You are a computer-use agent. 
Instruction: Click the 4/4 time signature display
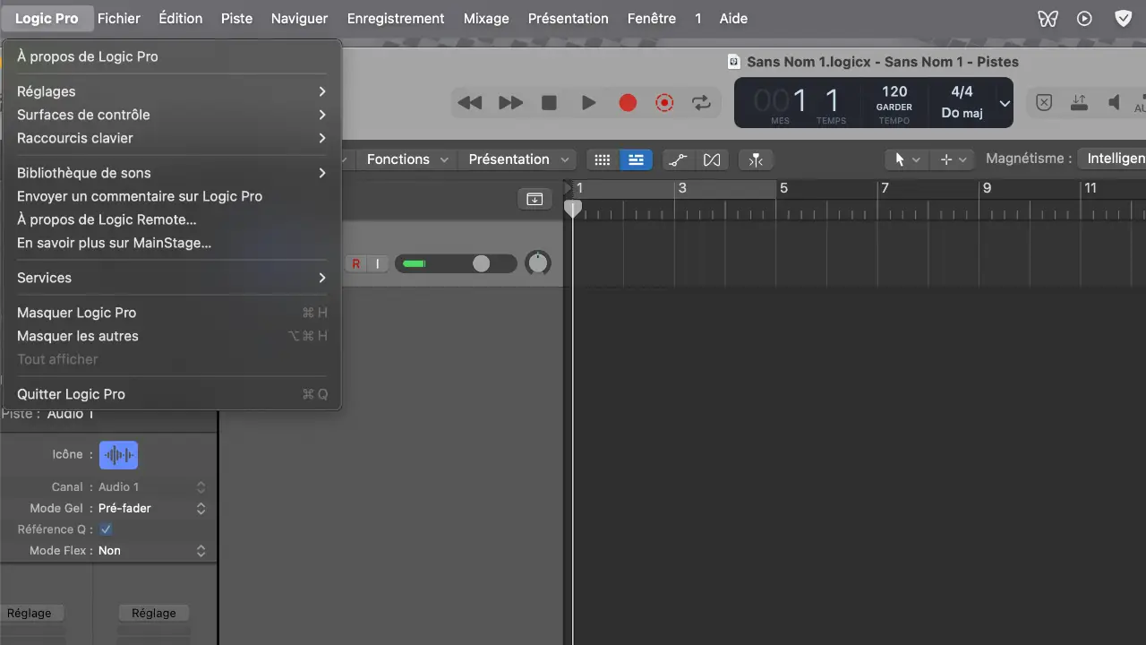pos(962,91)
